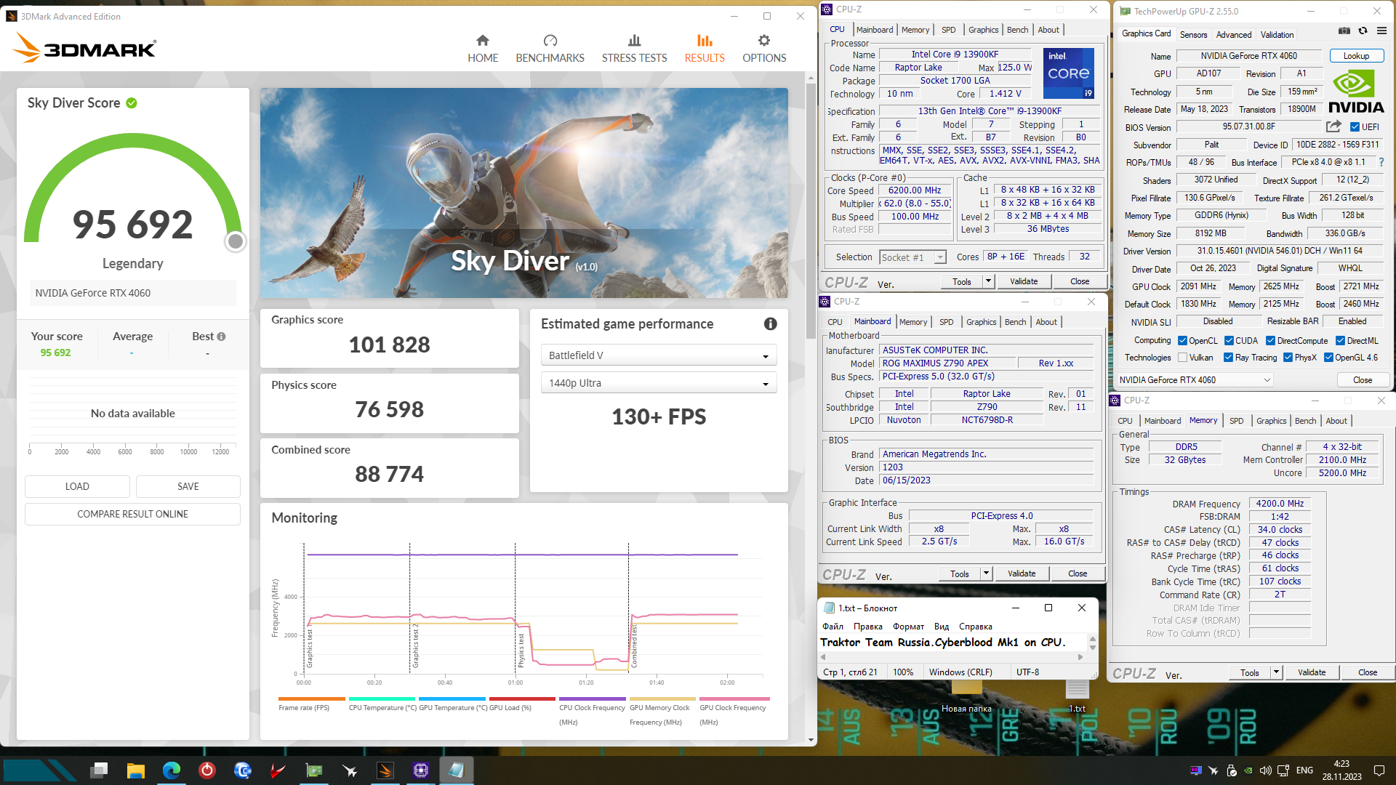This screenshot has height=785, width=1396.
Task: Toggle the PhysX checkbox in GPU-Z
Action: [1288, 358]
